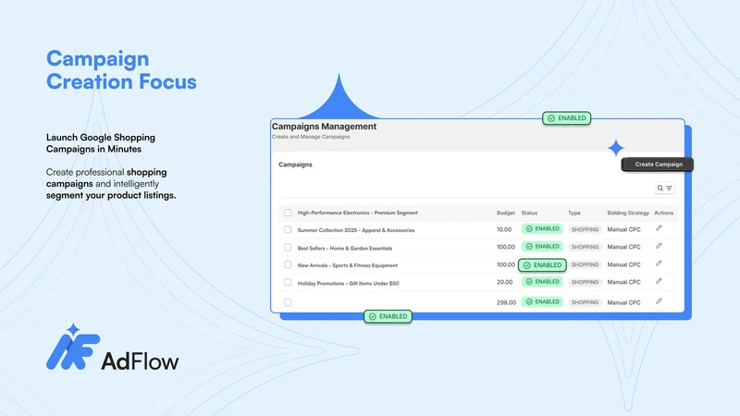Click the Budget column header

(x=505, y=213)
